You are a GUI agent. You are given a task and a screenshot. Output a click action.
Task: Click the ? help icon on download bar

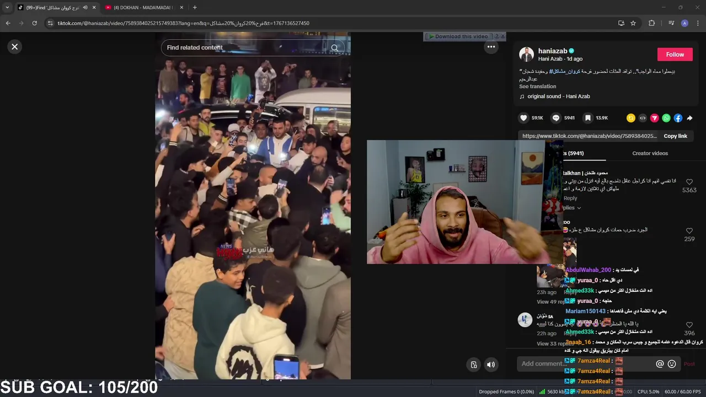(x=496, y=36)
